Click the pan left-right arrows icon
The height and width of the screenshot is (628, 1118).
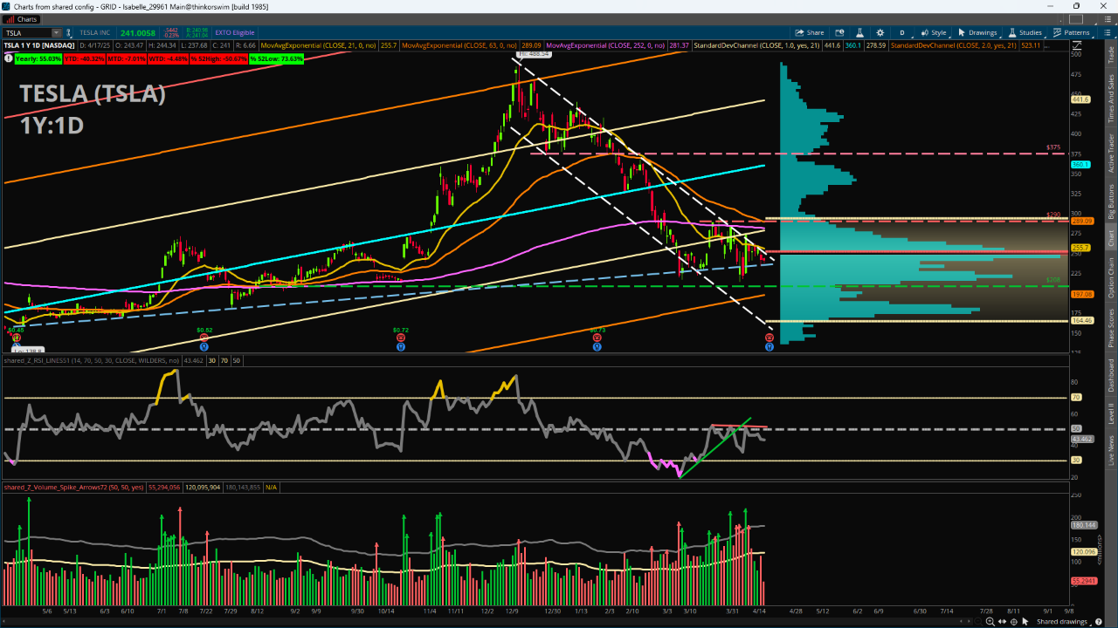point(1002,622)
